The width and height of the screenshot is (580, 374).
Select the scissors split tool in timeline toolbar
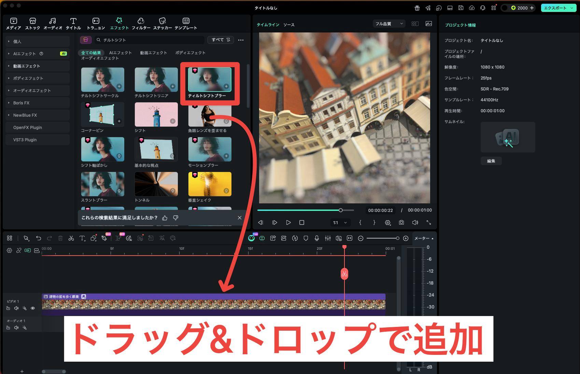point(71,238)
